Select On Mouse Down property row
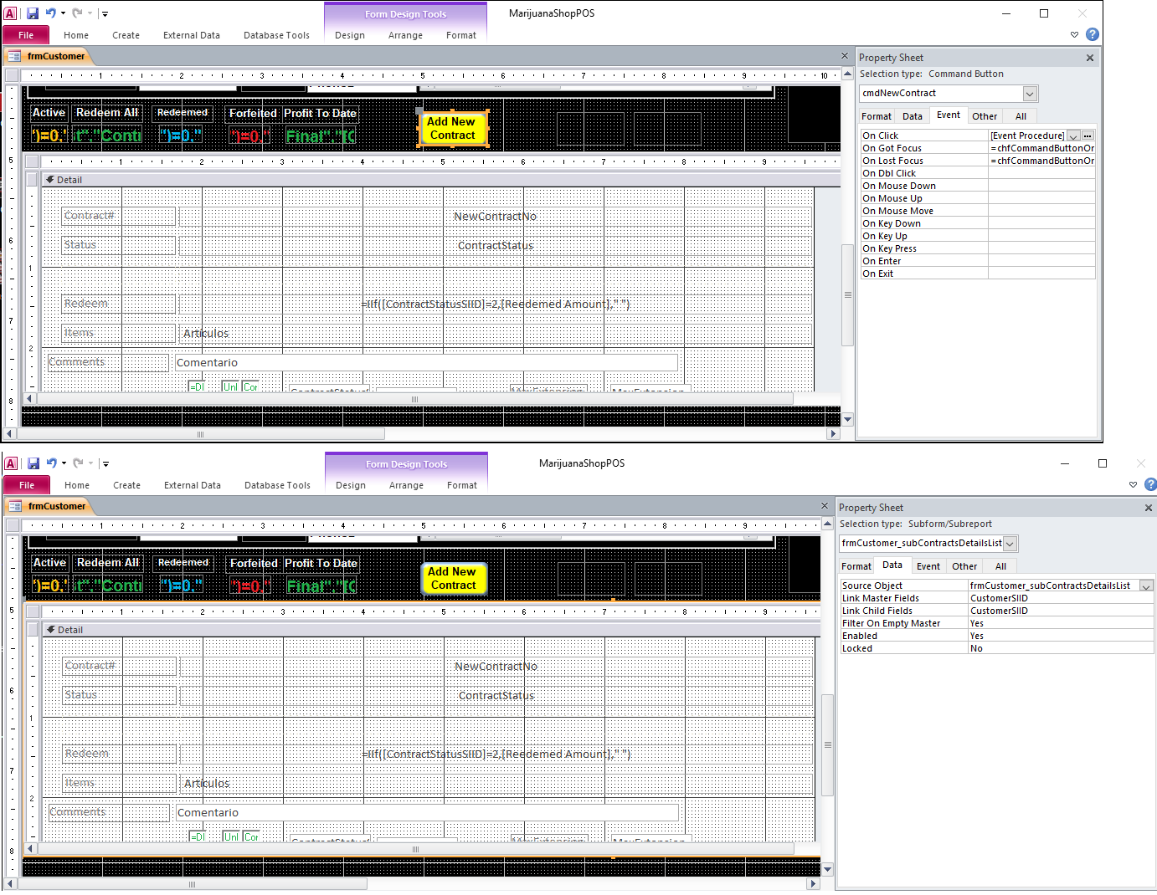 [x=978, y=186]
